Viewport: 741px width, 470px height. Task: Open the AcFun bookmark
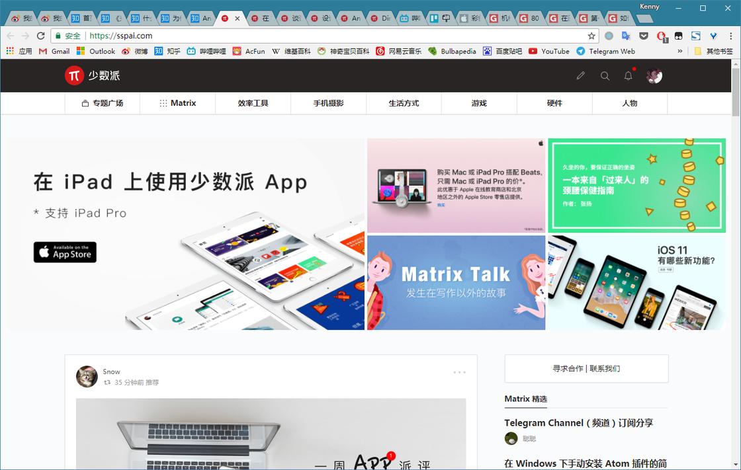pyautogui.click(x=249, y=51)
